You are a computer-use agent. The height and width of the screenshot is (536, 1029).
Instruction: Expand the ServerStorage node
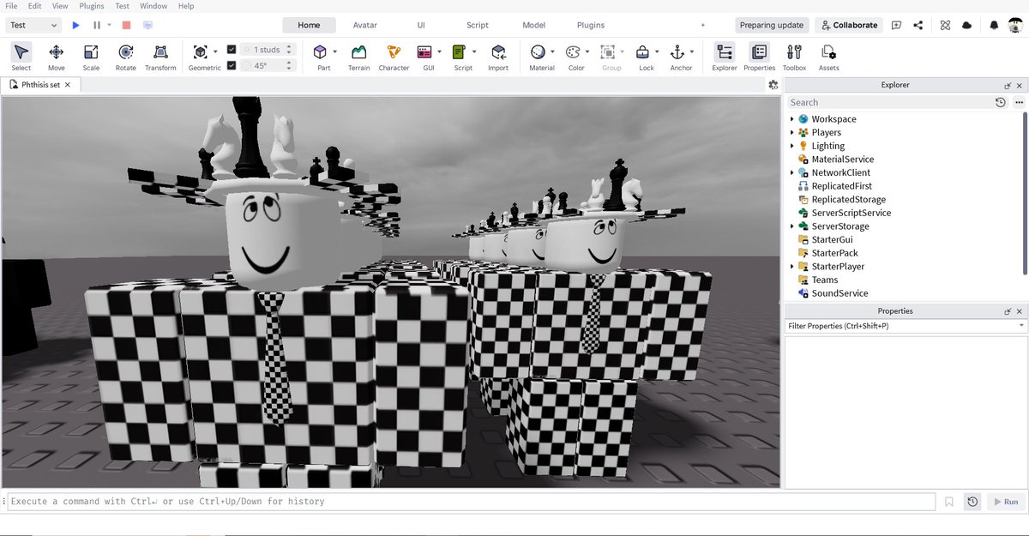pyautogui.click(x=792, y=226)
